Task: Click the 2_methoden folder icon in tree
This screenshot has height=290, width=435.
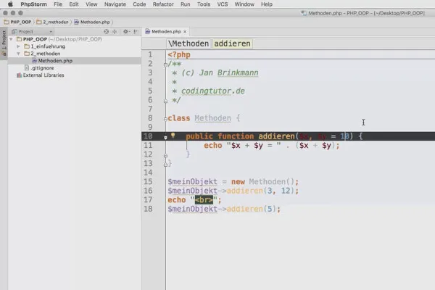Action: [27, 54]
